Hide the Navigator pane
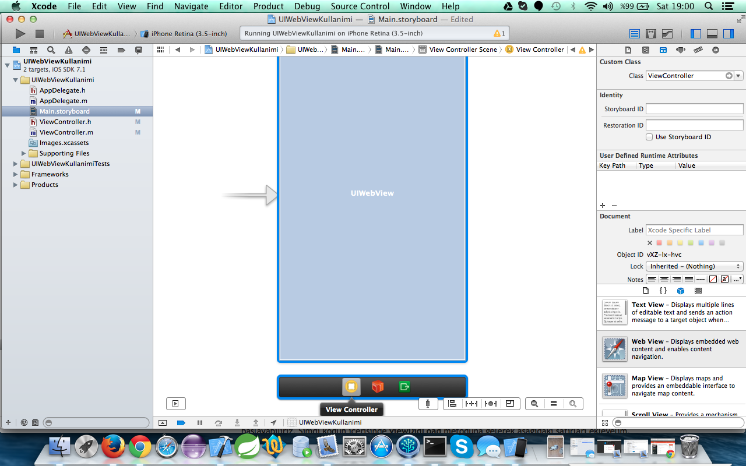The width and height of the screenshot is (746, 466). tap(696, 34)
